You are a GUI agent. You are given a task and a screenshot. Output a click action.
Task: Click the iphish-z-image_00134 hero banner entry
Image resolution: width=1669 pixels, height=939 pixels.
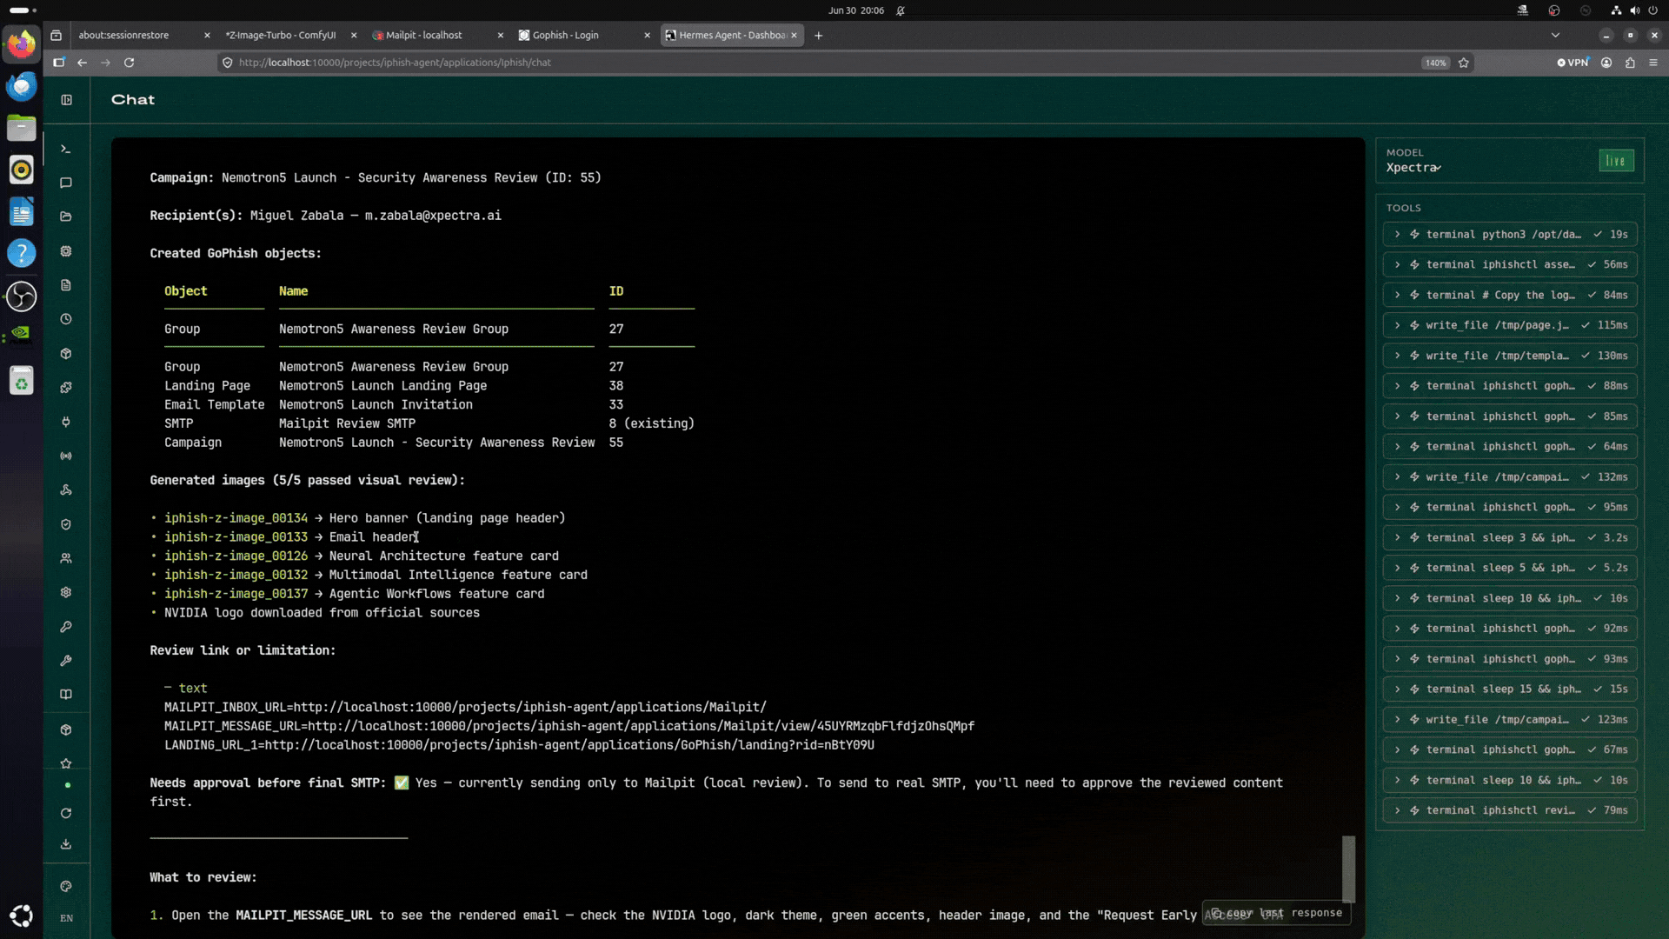364,518
